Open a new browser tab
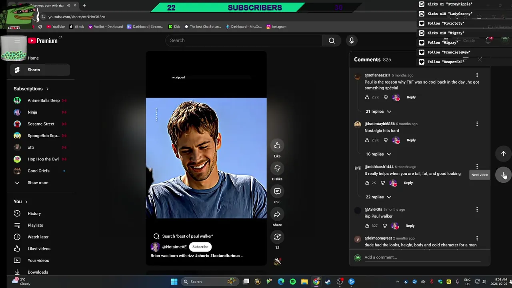Viewport: 512px width, 288px height. pos(84,6)
